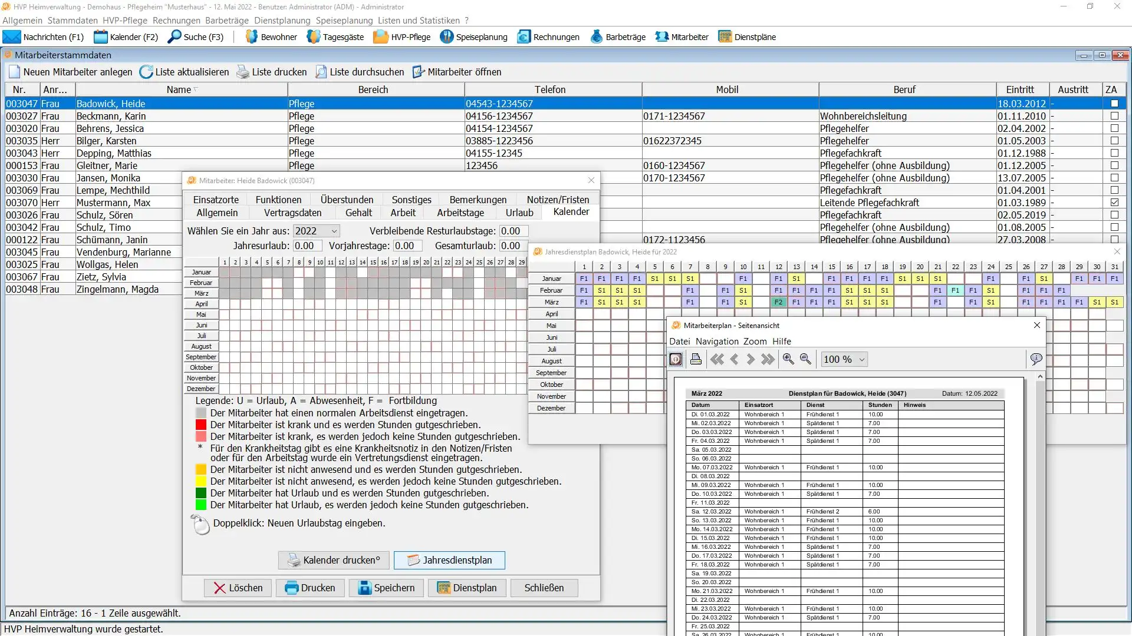Viewport: 1132px width, 636px height.
Task: Open Speiseplanung from the main toolbar
Action: [473, 37]
